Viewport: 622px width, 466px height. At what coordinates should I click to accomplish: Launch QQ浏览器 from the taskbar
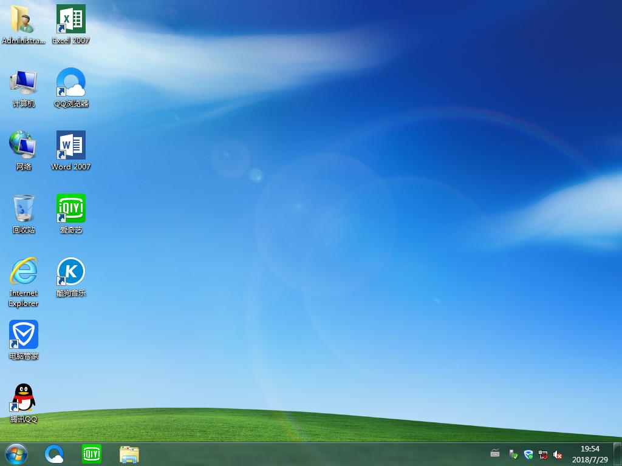coord(55,454)
